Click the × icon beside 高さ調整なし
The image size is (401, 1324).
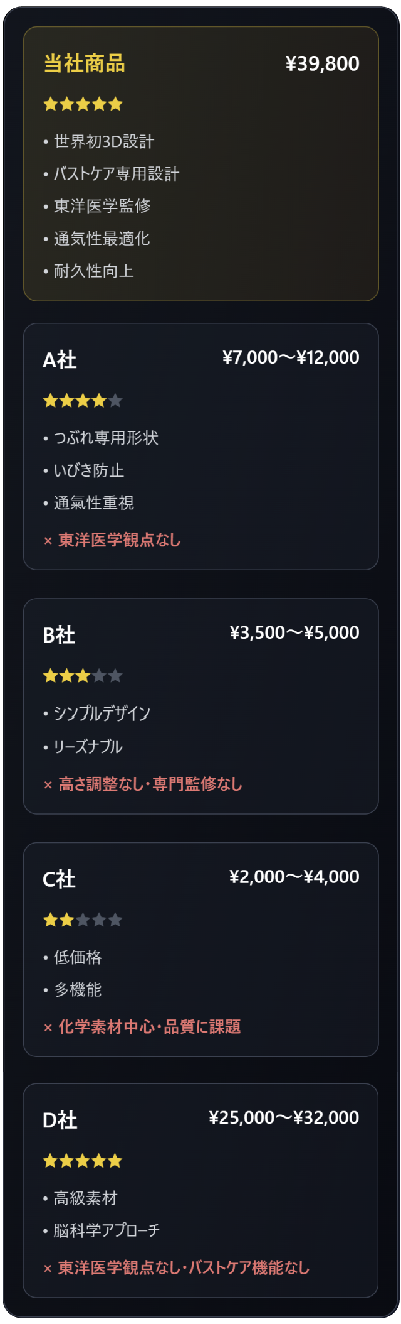coord(48,784)
